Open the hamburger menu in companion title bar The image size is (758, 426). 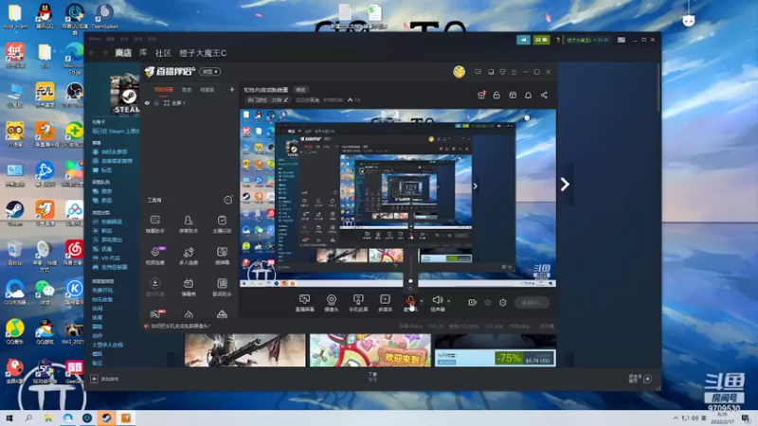coord(514,72)
